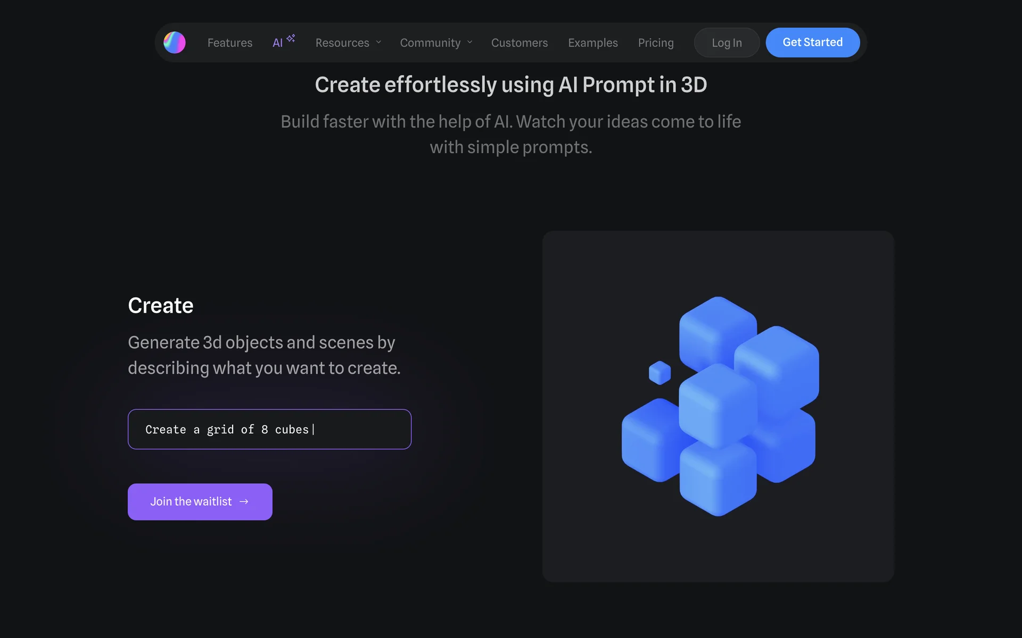
Task: Click the 'Create' section heading
Action: pyautogui.click(x=160, y=306)
